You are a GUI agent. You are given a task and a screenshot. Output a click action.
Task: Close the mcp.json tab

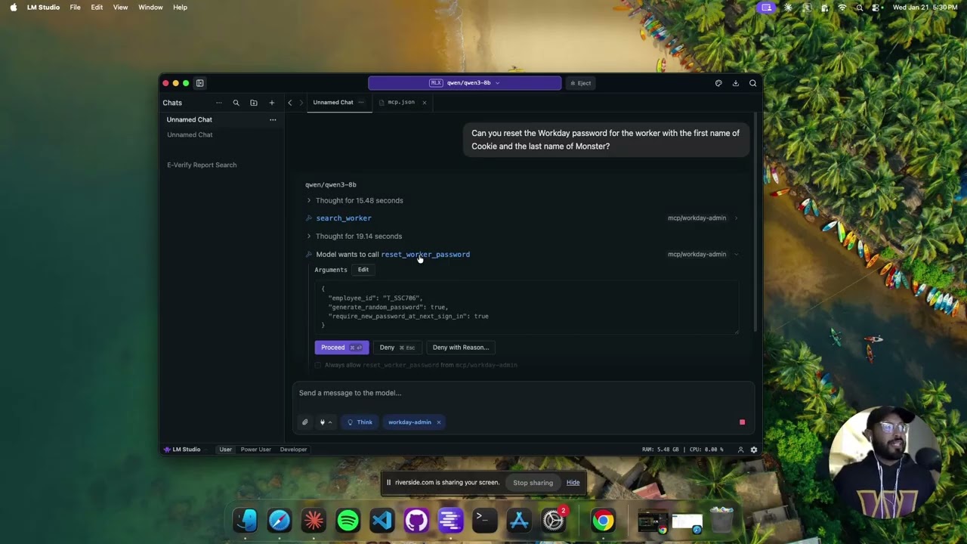pyautogui.click(x=424, y=102)
